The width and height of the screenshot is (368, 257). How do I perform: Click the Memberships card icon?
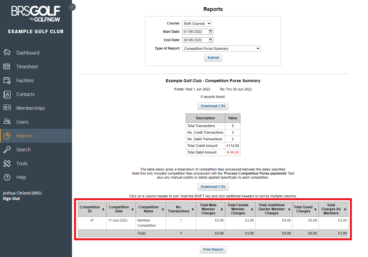click(7, 108)
